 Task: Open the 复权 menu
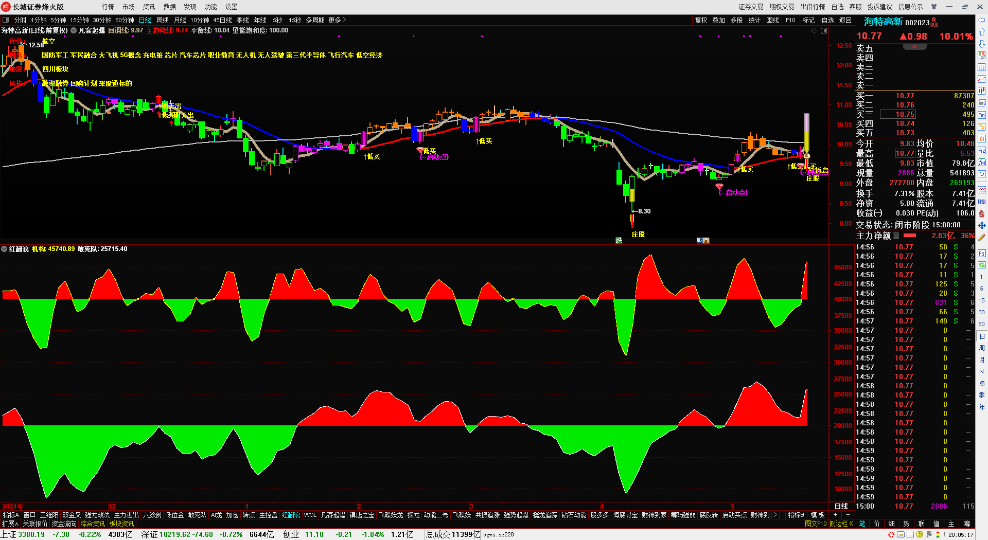(701, 20)
